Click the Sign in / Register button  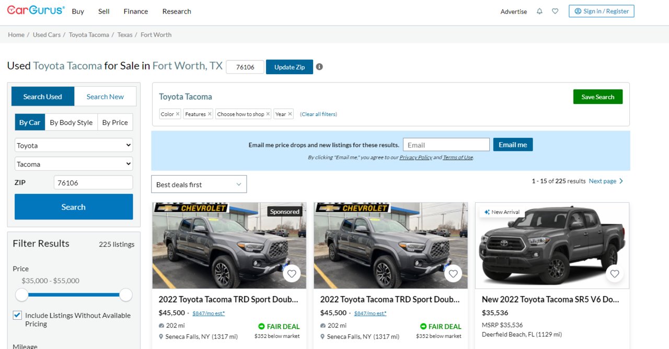coord(602,11)
